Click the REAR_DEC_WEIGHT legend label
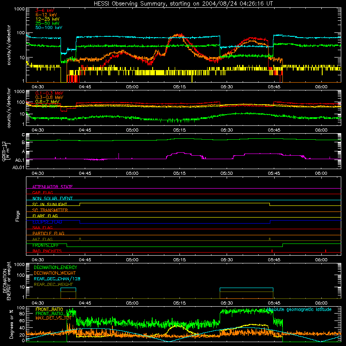The width and height of the screenshot is (346, 346). point(53,285)
